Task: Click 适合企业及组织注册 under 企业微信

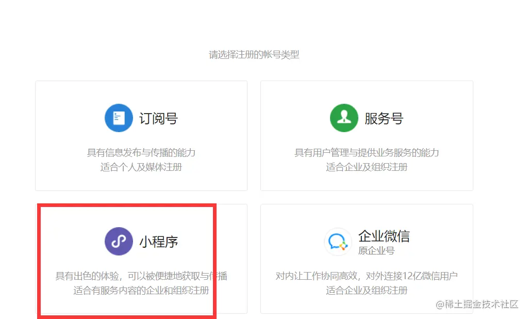Action: [x=367, y=290]
